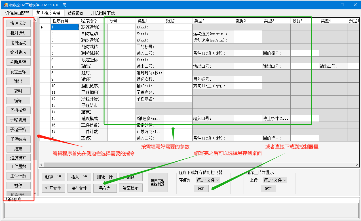The width and height of the screenshot is (361, 221).
Task: Add an 绝对运动 instruction from the sidebar
Action: click(x=18, y=43)
